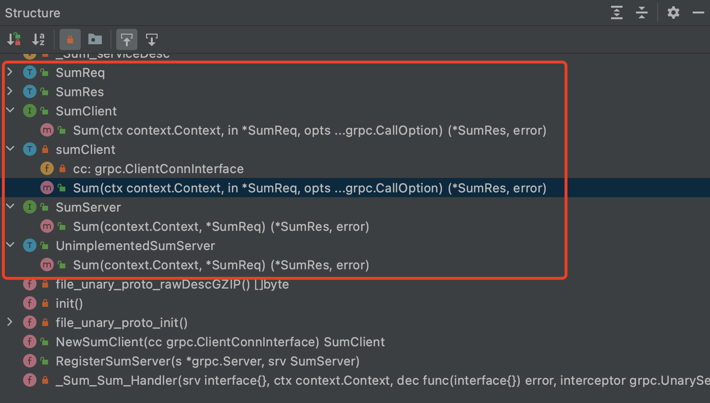Toggle sort by visibility in Structure toolbar

pyautogui.click(x=13, y=39)
